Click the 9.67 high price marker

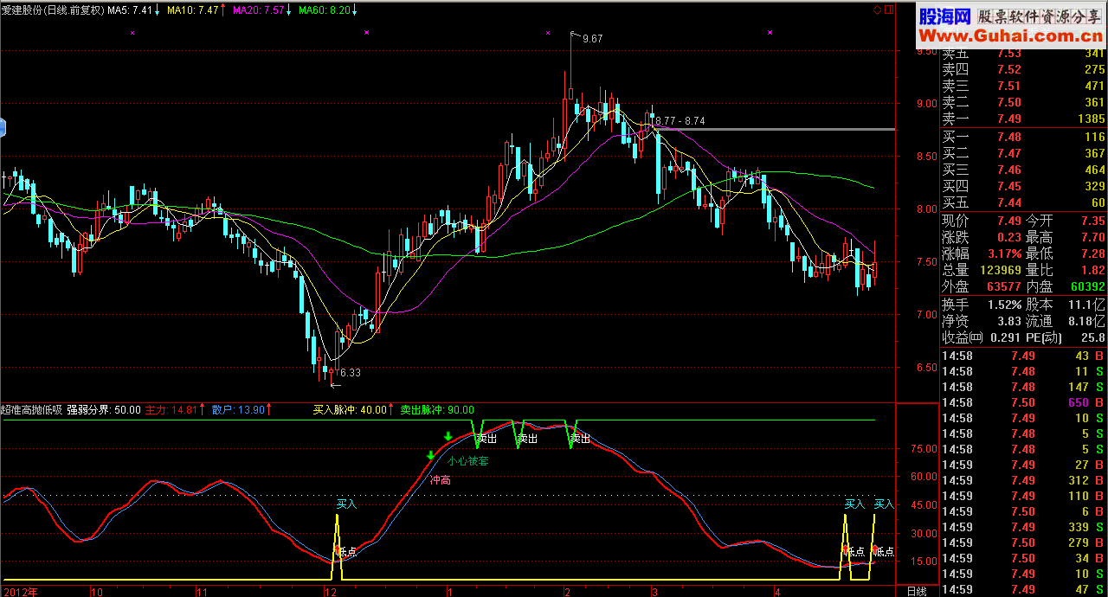coord(593,39)
